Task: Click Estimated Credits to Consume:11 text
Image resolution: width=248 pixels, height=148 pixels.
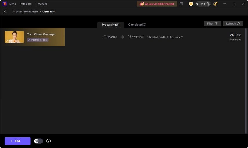Action: click(165, 37)
